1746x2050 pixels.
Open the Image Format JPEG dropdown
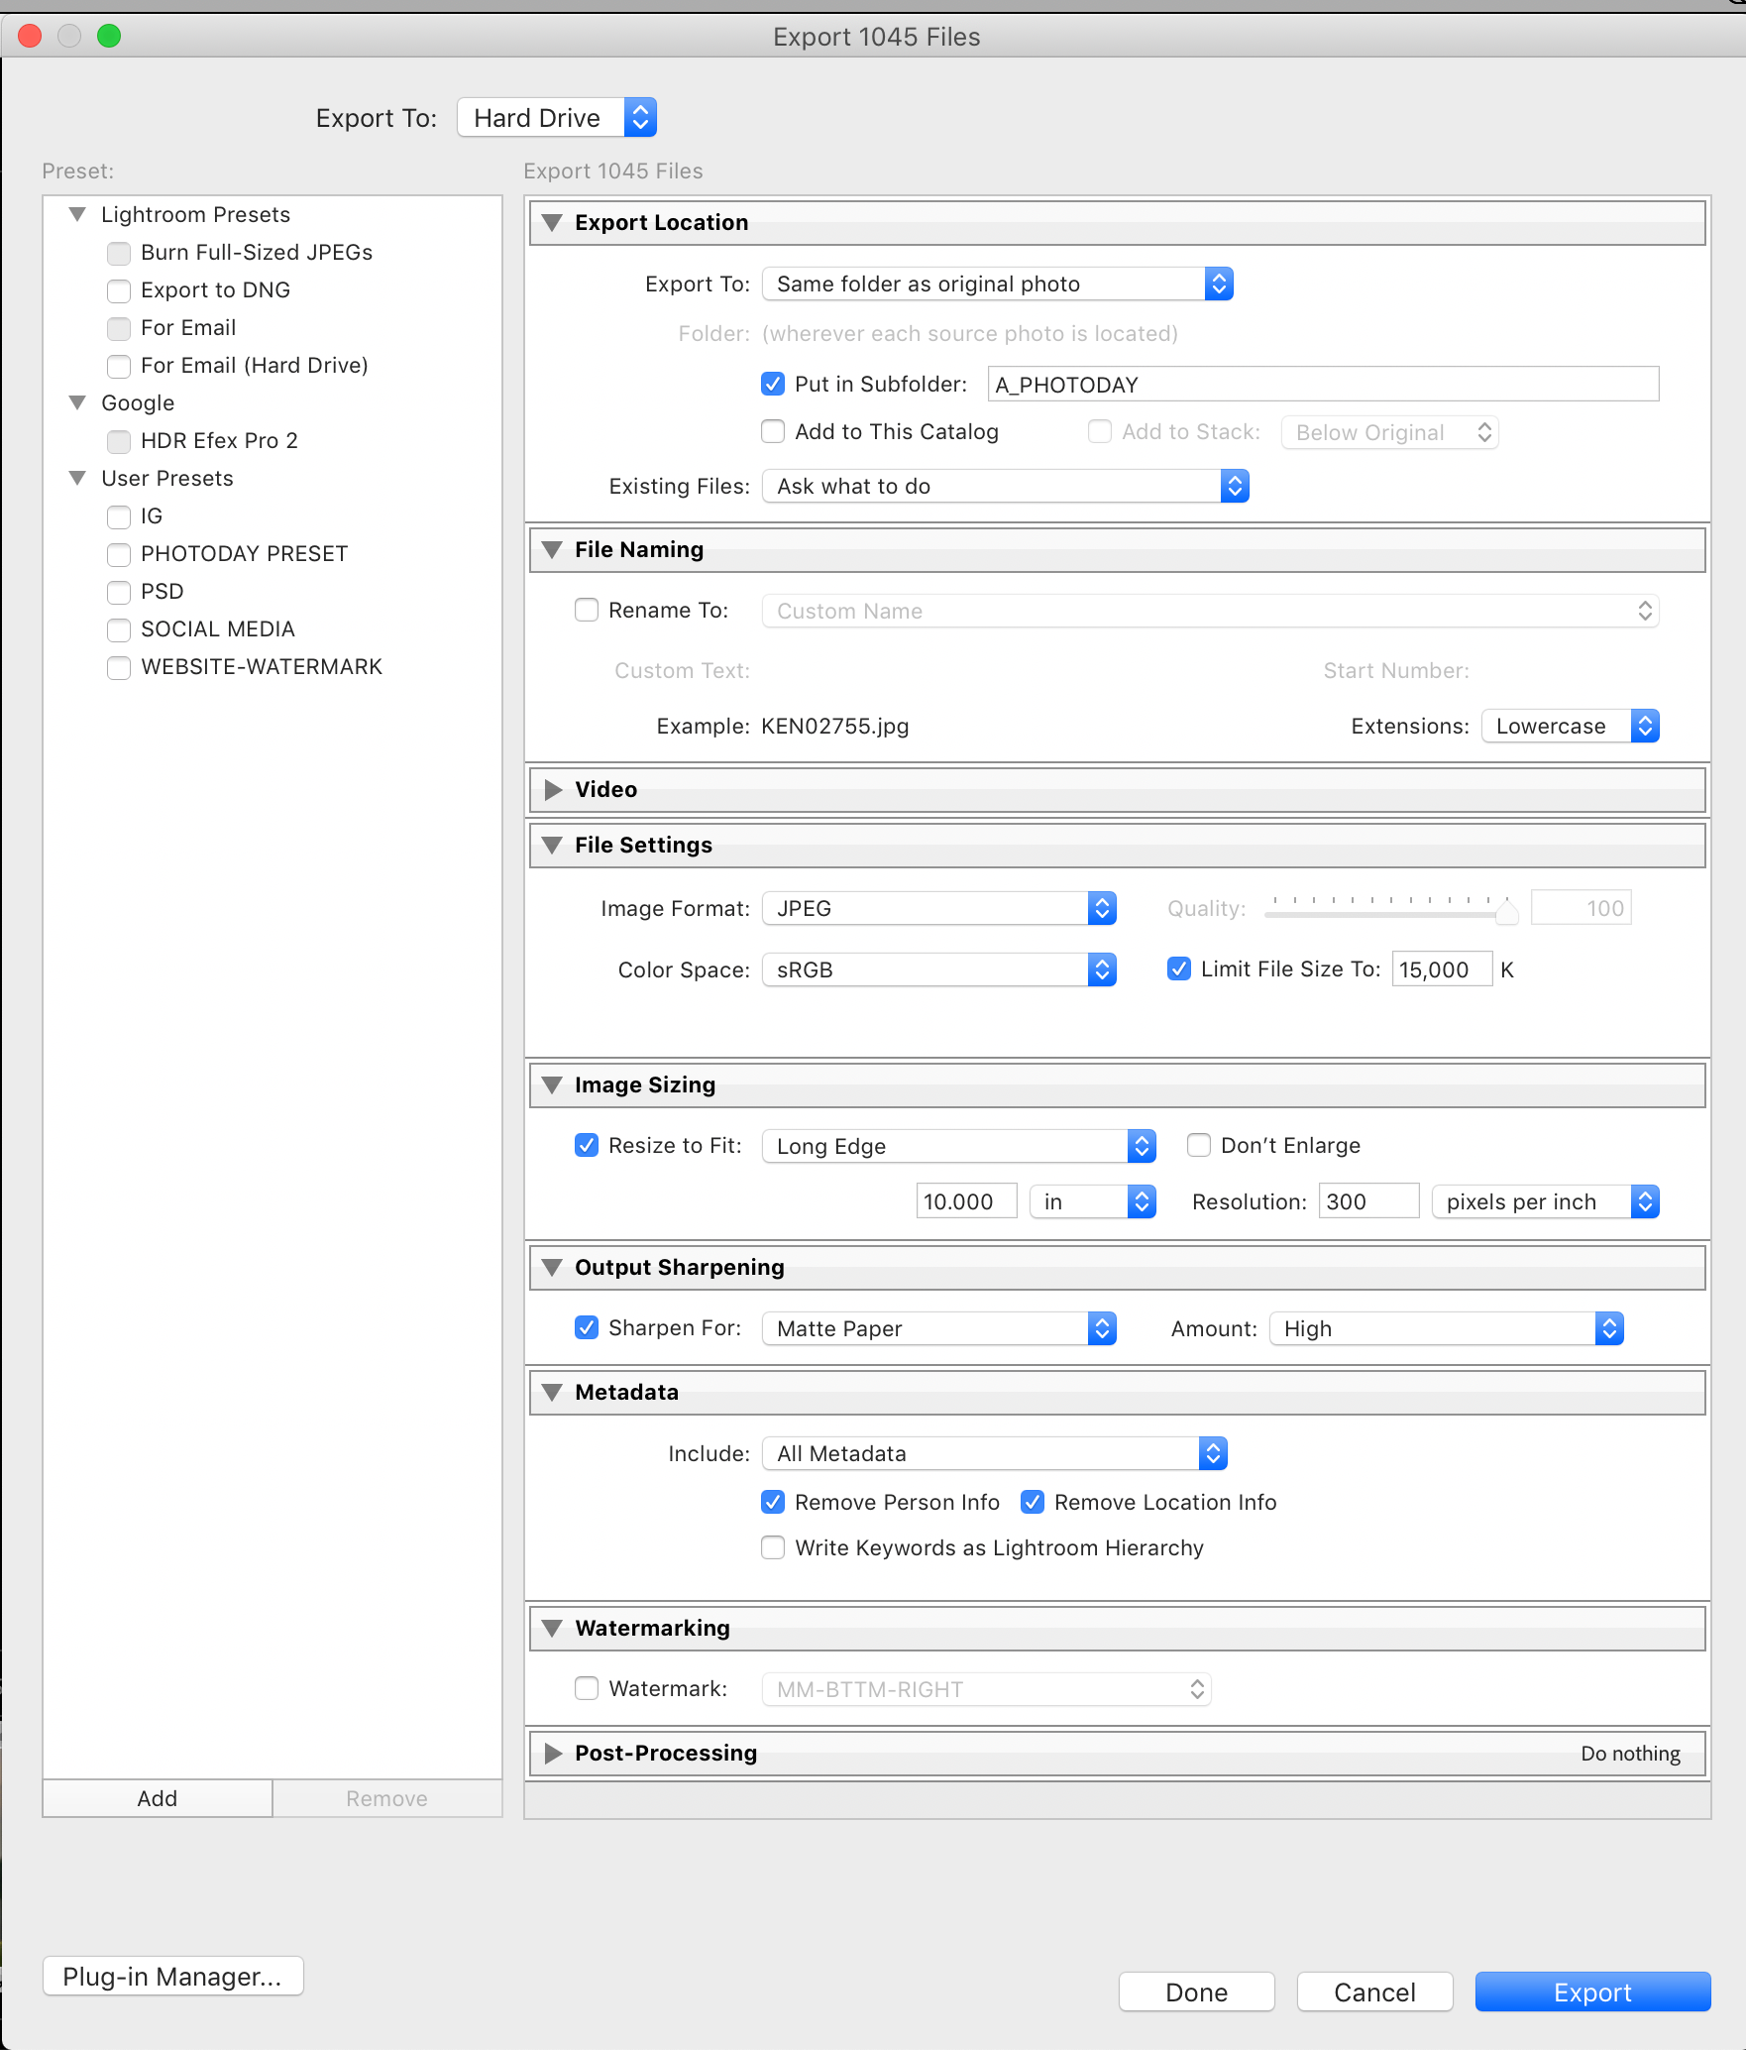[x=939, y=908]
